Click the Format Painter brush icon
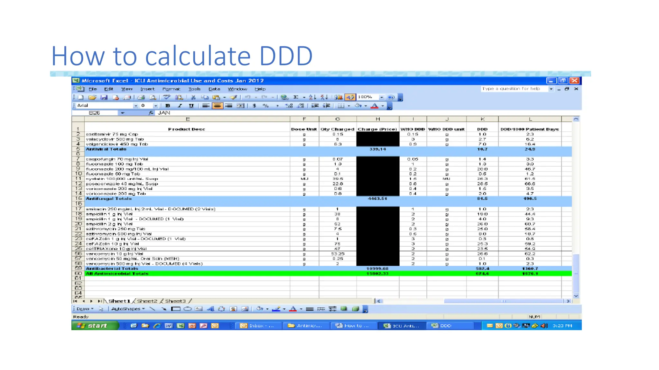Image resolution: width=659 pixels, height=370 pixels. point(234,97)
